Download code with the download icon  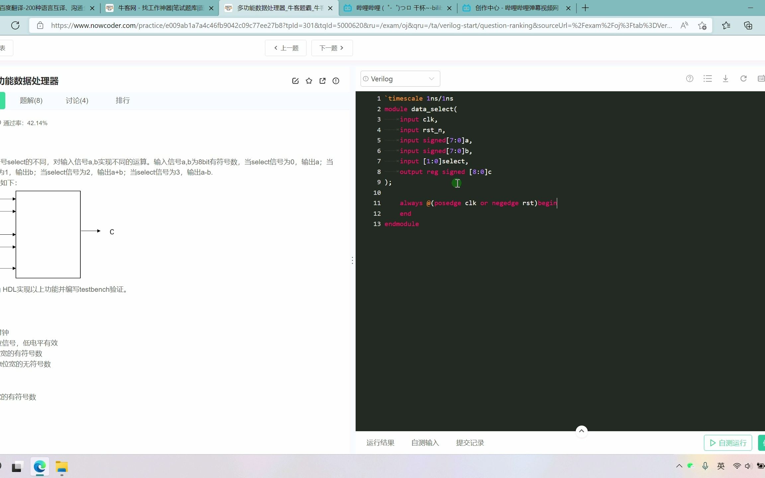click(725, 79)
